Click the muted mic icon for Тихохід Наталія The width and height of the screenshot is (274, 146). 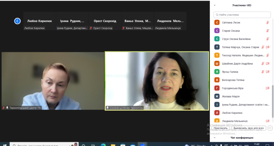pos(267,55)
